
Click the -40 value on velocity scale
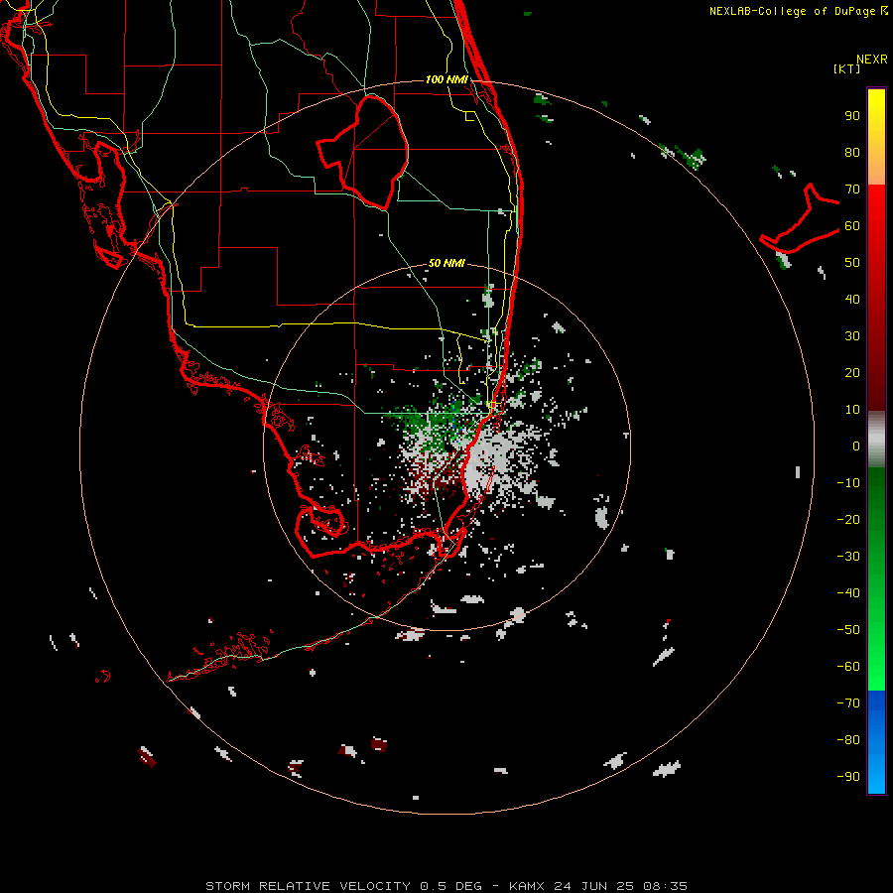click(x=848, y=593)
